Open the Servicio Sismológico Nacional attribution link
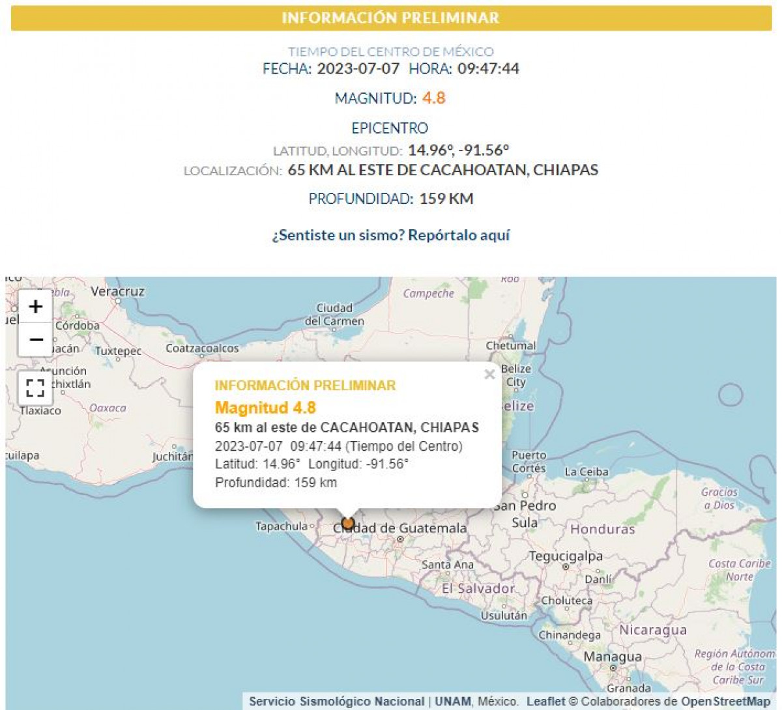This screenshot has width=782, height=710. click(x=336, y=702)
